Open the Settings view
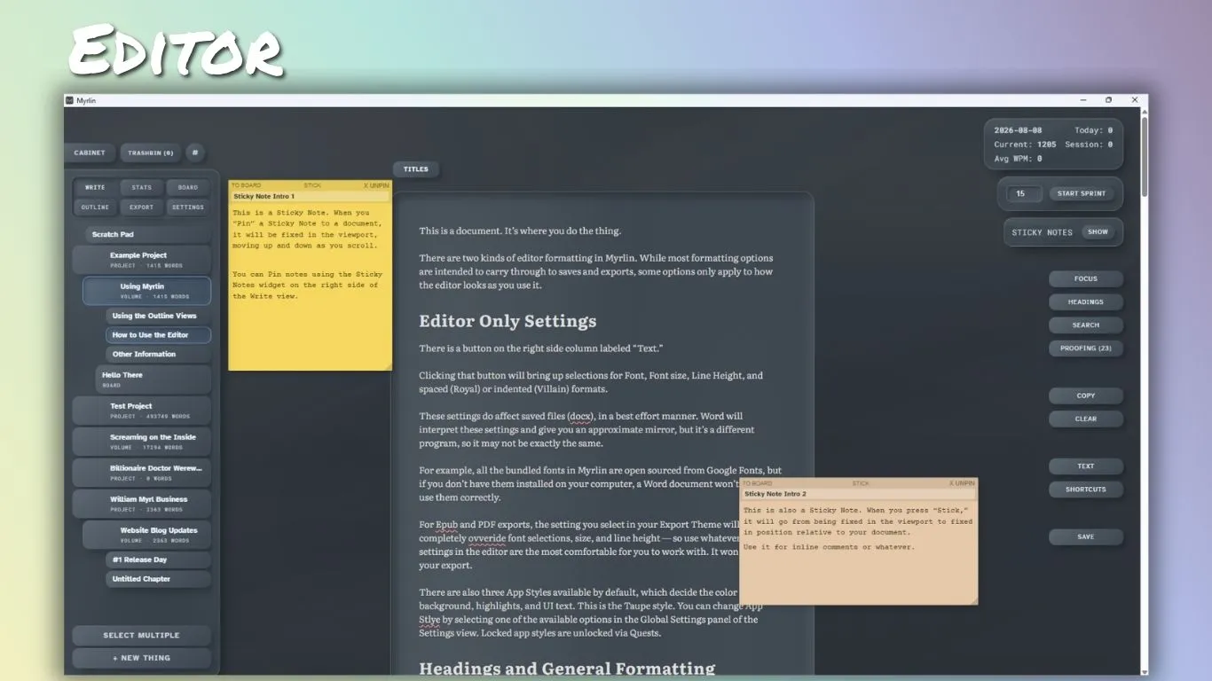 (188, 207)
